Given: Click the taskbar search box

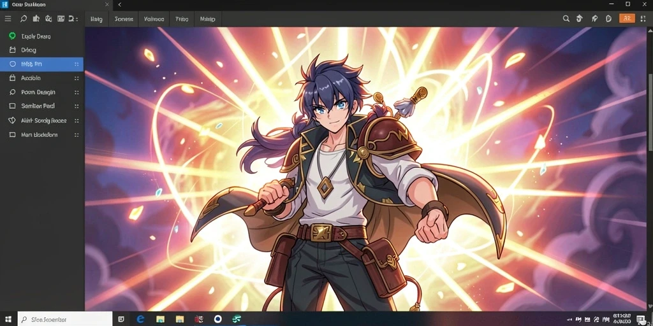Looking at the screenshot, I should (x=65, y=319).
